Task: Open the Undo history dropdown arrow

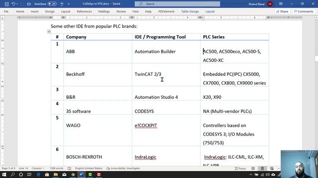Action: point(17,4)
